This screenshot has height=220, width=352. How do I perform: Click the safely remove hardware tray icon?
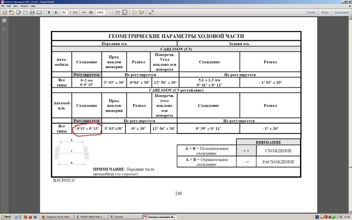point(341,217)
